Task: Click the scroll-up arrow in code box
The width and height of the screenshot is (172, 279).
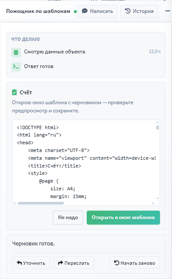Action: (157, 122)
